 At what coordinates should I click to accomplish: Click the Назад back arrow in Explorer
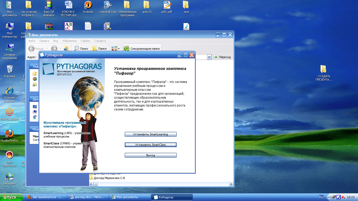(31, 49)
